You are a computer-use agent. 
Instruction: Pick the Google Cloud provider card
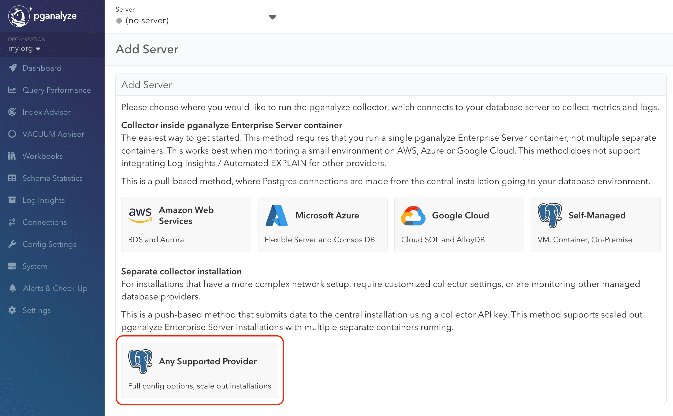pyautogui.click(x=459, y=225)
